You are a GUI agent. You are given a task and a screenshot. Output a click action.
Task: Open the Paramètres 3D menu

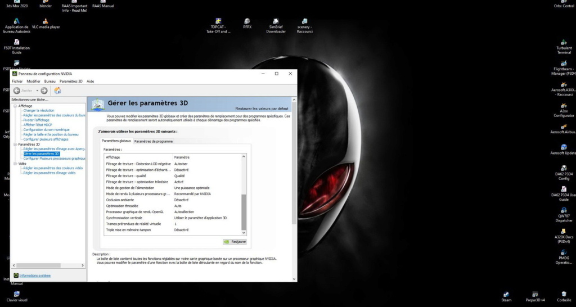(x=71, y=81)
